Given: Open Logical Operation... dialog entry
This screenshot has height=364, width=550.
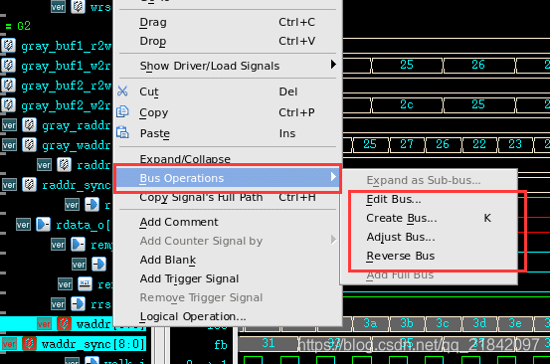Looking at the screenshot, I should click(x=193, y=316).
